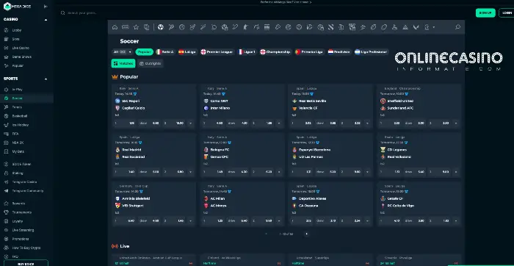
Task: Click the search magnifier in sports toolbar
Action: click(457, 27)
